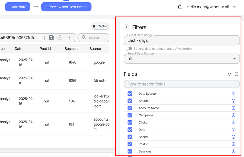Open the three-dot more options menu

[x=69, y=38]
